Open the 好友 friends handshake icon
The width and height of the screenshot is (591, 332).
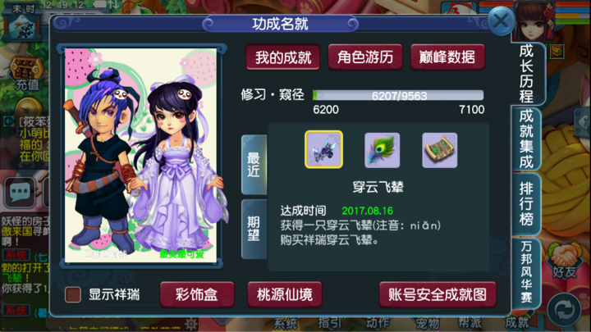564,261
